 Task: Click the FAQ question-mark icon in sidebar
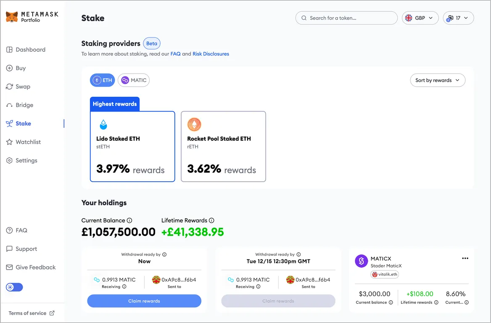[x=9, y=230]
